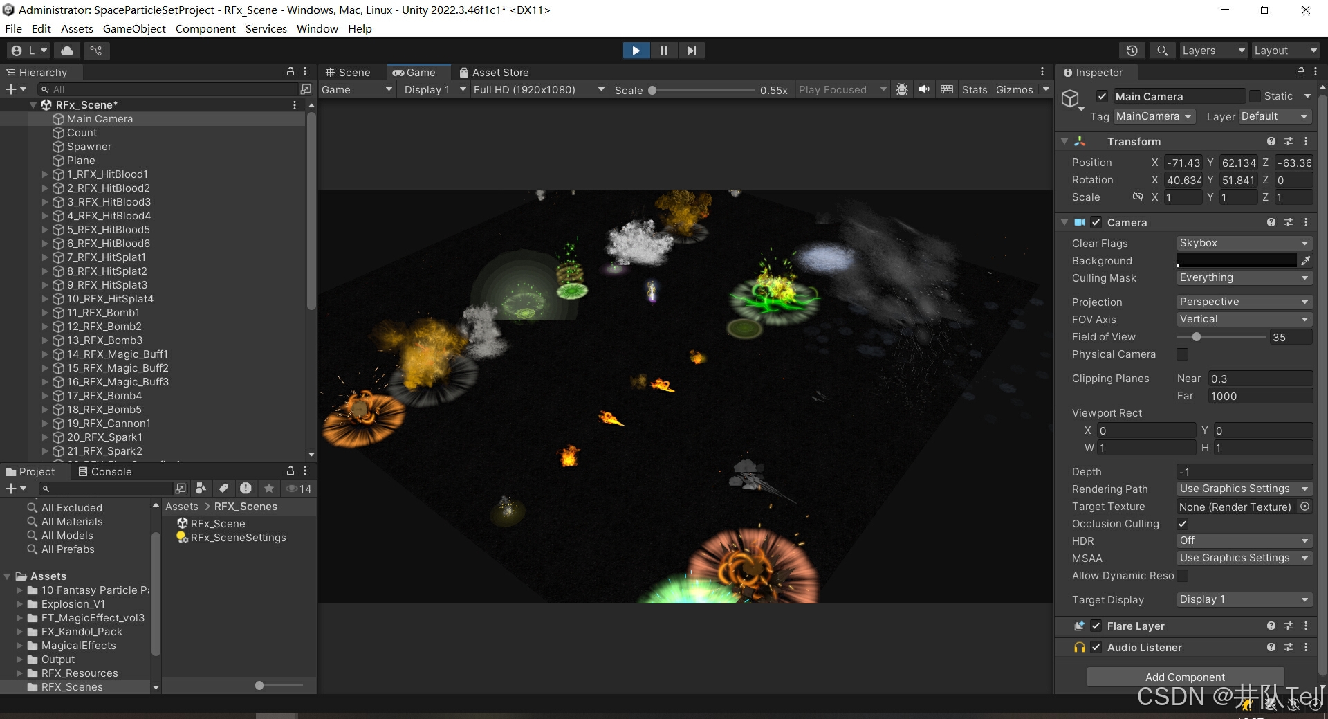The image size is (1328, 719).
Task: Click the Game view Scale slider
Action: tap(701, 91)
